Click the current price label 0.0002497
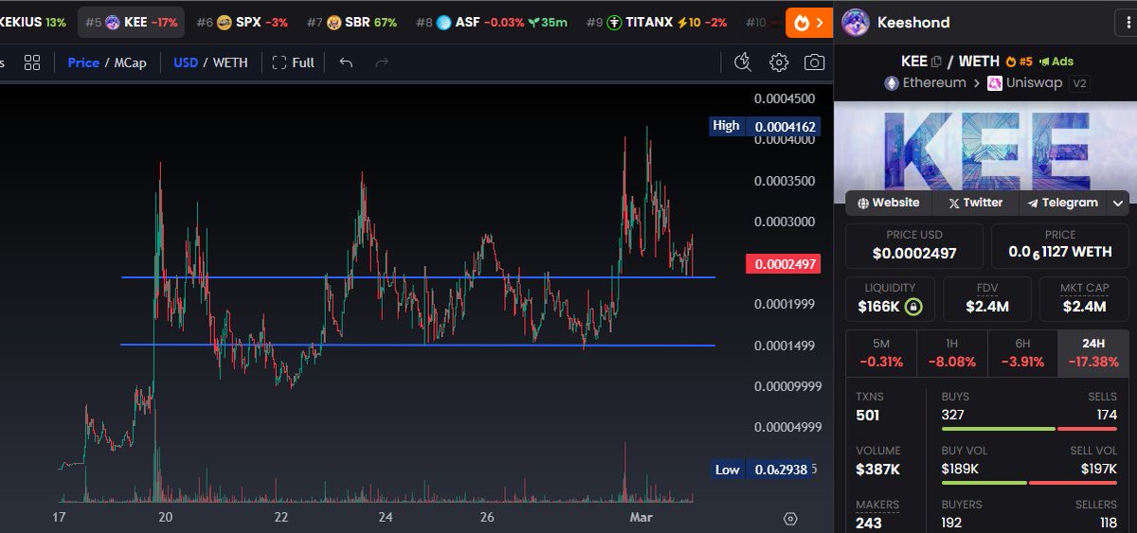This screenshot has width=1137, height=533. pos(783,264)
